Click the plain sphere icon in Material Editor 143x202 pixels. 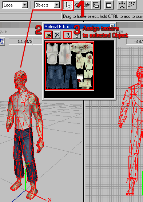click(x=77, y=35)
